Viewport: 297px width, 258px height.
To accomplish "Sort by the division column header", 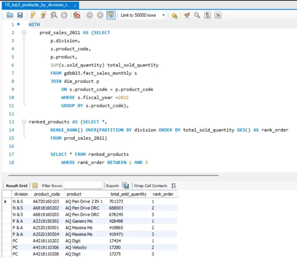I will click(21, 194).
